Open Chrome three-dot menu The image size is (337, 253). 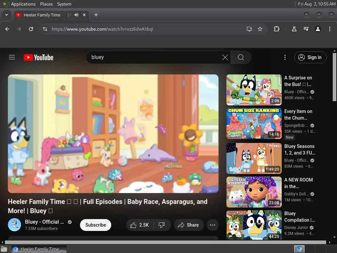[x=330, y=29]
